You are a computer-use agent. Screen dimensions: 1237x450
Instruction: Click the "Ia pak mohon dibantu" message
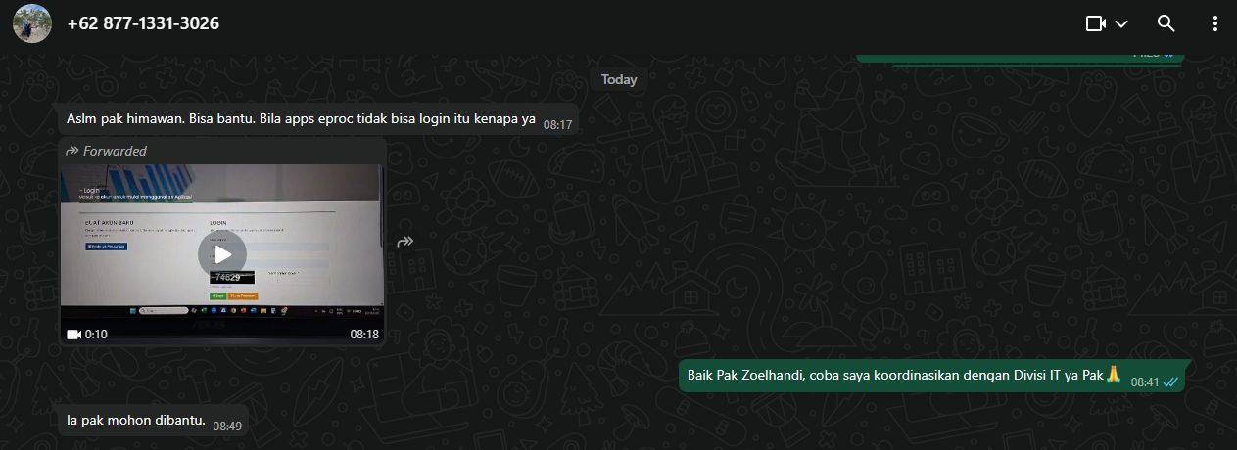pyautogui.click(x=136, y=421)
